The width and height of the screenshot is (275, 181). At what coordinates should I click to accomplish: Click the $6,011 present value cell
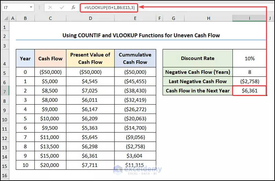(x=90, y=100)
